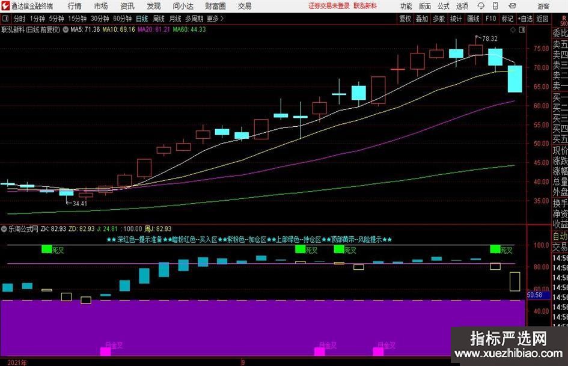Click the MA20: 61.21 value
The width and height of the screenshot is (568, 366).
[154, 29]
